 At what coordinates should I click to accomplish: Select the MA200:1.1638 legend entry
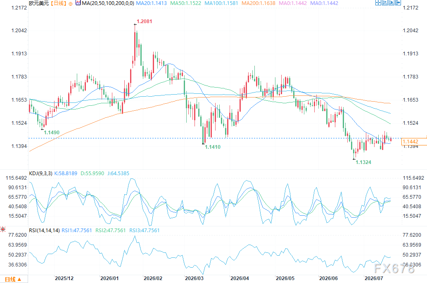(259, 3)
